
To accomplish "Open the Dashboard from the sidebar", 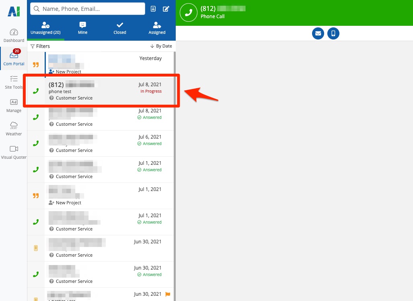I will coord(14,33).
